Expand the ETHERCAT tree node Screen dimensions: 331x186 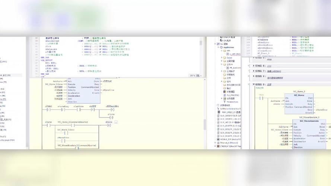pos(215,146)
